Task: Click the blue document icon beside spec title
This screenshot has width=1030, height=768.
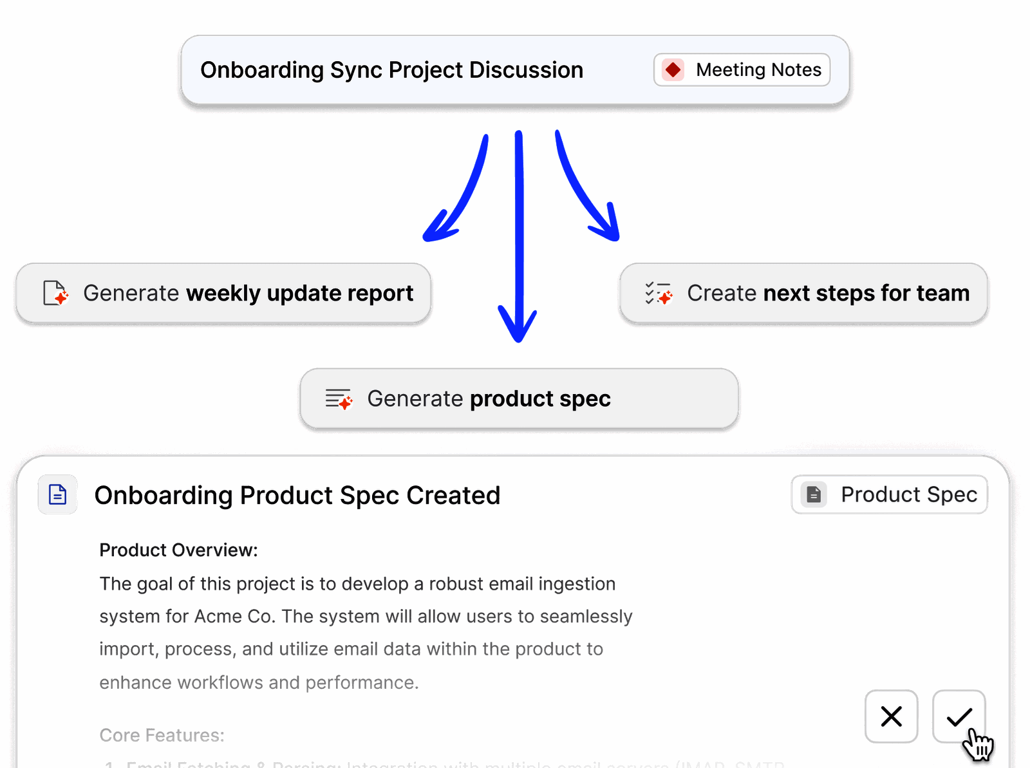Action: pyautogui.click(x=58, y=494)
